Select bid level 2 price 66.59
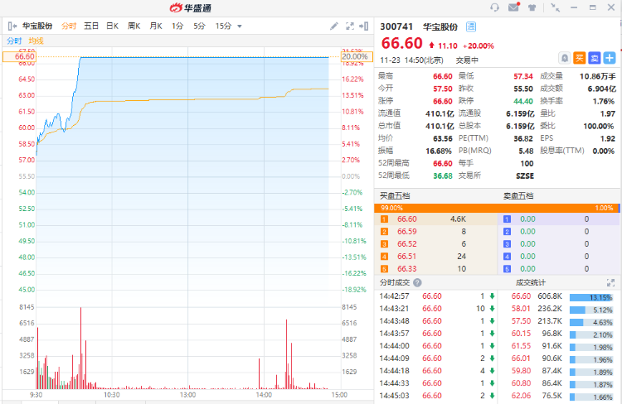Screen dimensions: 622x404 [407, 231]
